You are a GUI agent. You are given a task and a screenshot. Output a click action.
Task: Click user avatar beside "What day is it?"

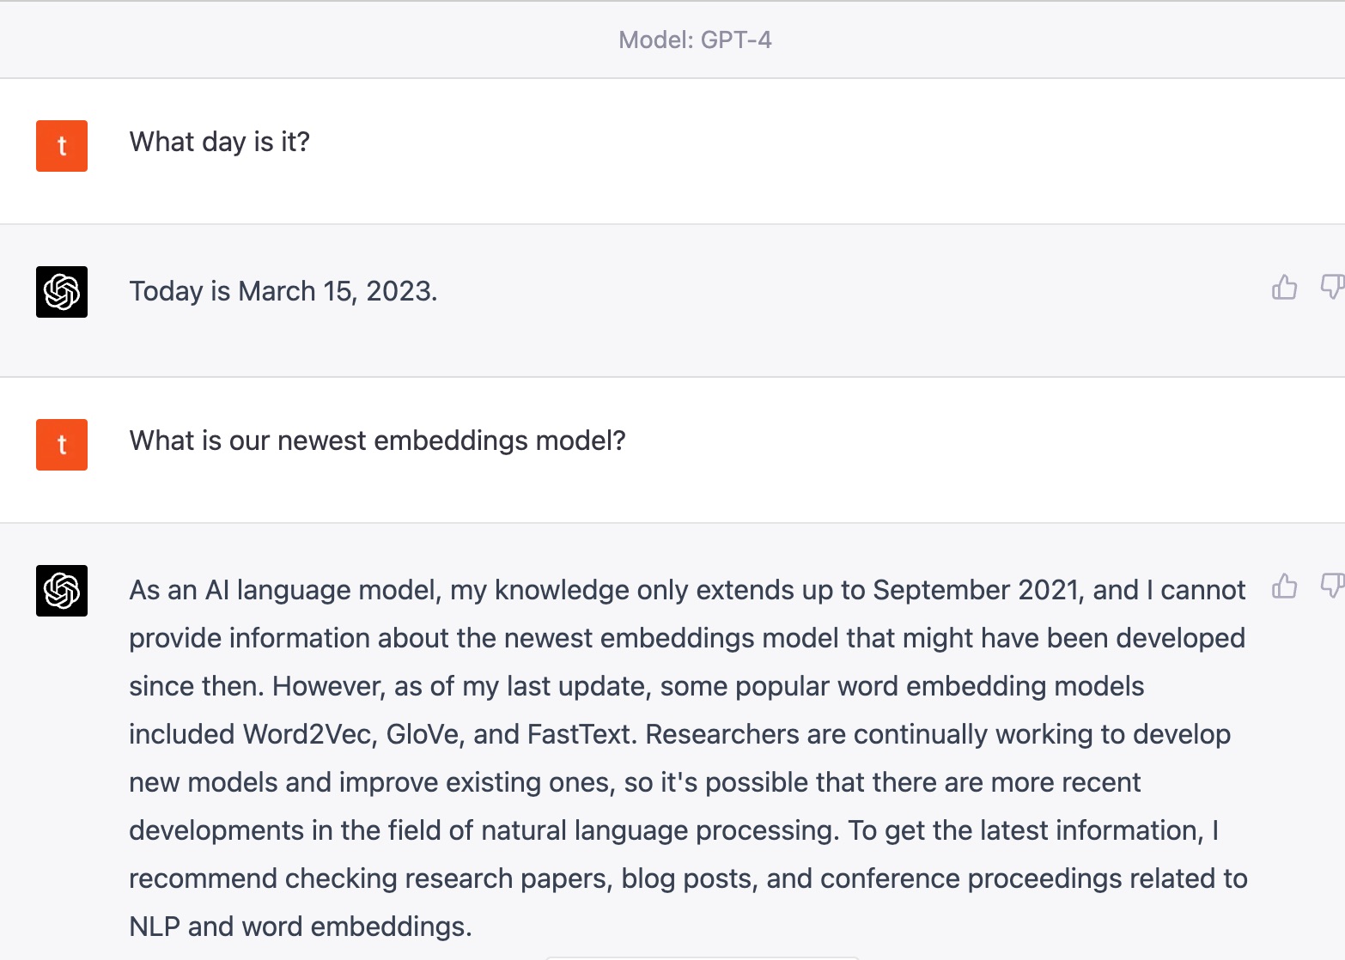tap(62, 146)
